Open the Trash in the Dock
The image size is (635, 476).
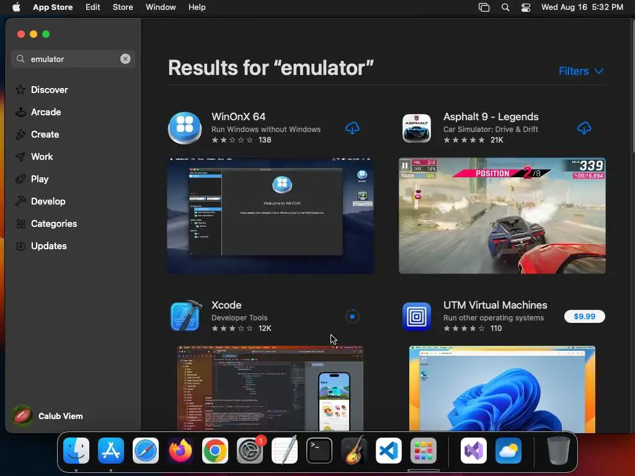(559, 451)
